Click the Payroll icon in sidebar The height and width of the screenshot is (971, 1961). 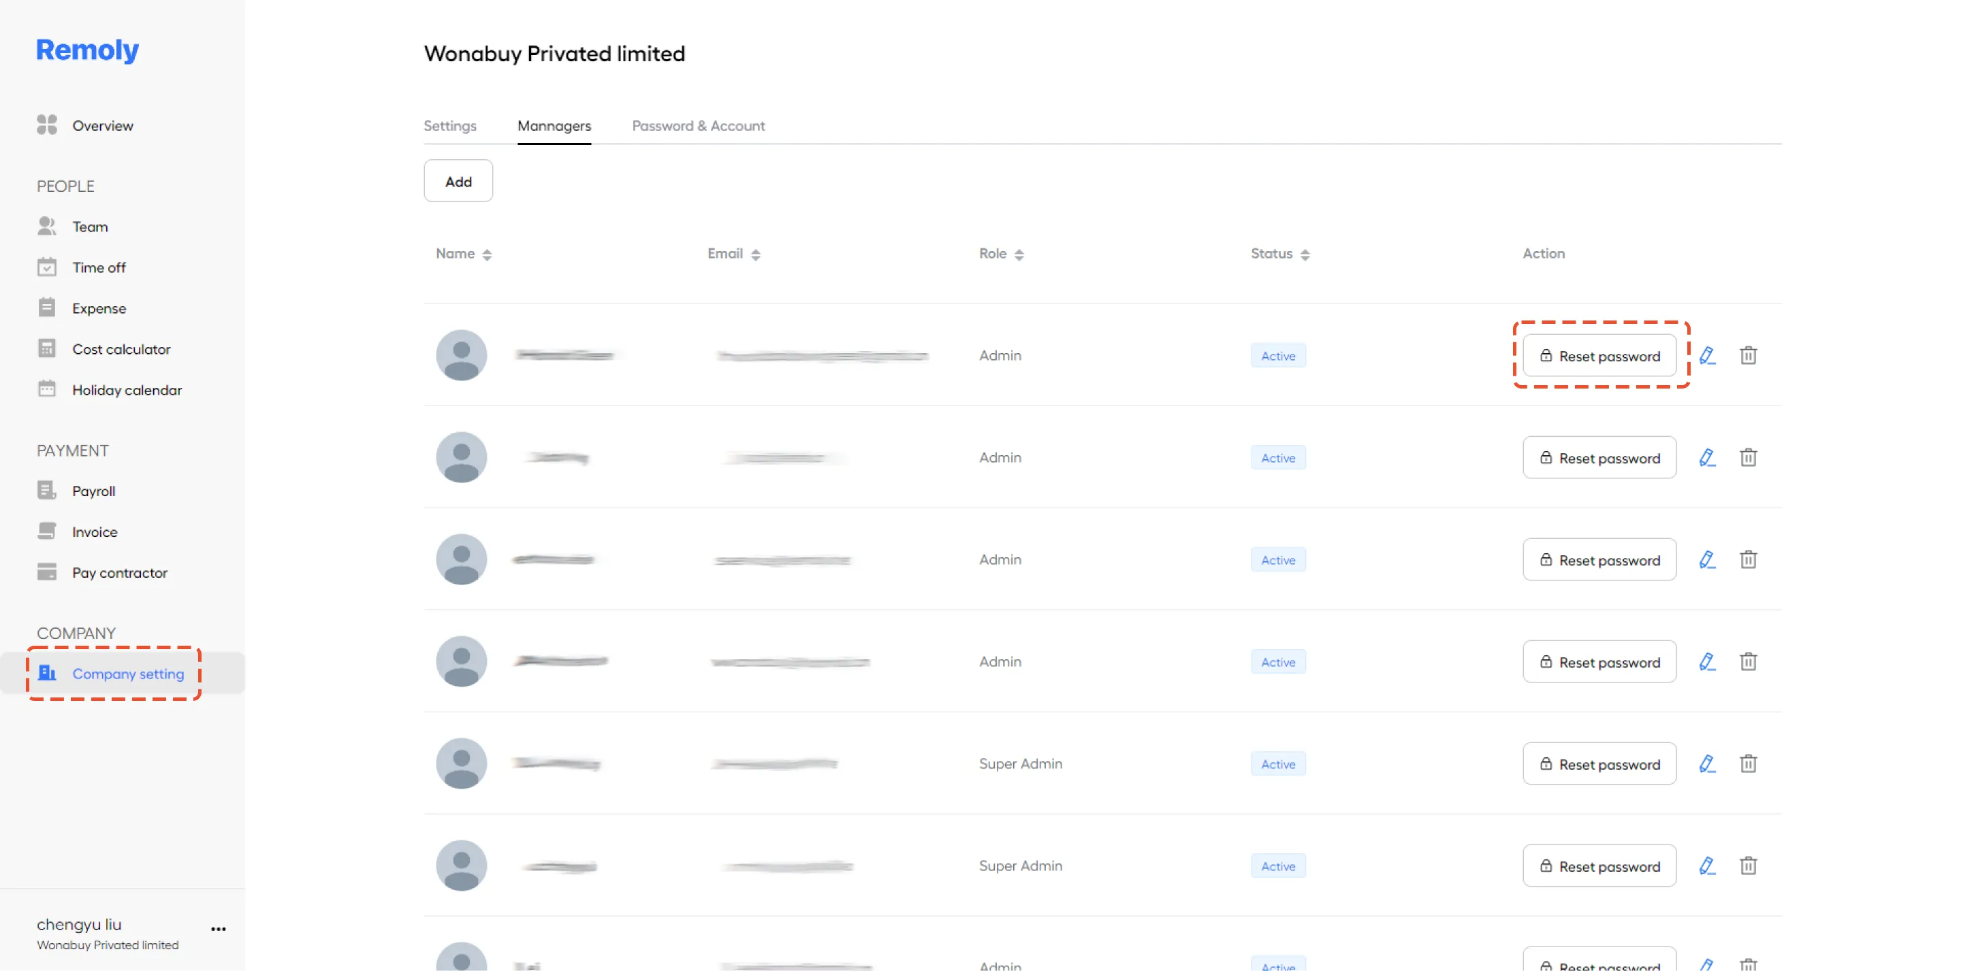tap(46, 491)
